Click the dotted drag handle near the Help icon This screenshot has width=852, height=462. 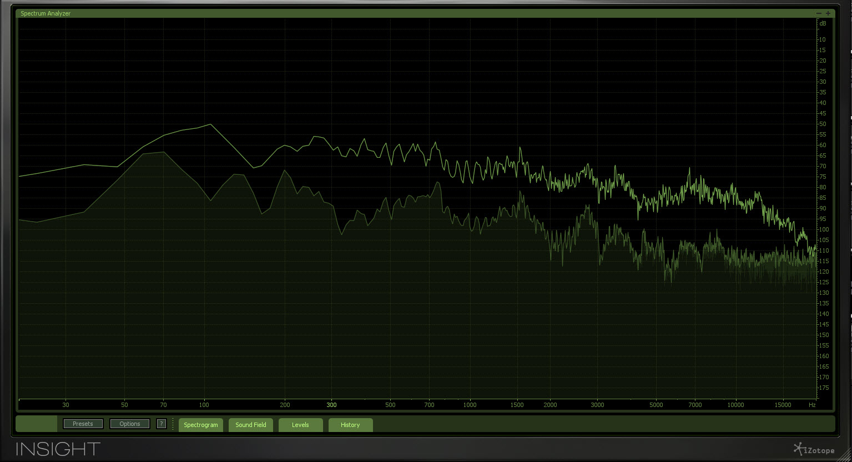(172, 423)
